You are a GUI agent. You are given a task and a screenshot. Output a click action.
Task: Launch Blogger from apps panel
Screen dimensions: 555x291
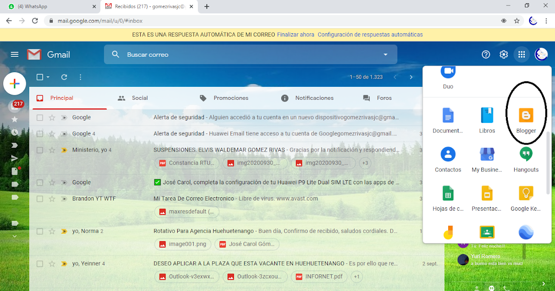(x=526, y=121)
